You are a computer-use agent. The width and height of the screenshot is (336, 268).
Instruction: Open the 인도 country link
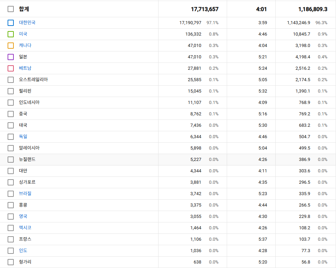pyautogui.click(x=23, y=250)
